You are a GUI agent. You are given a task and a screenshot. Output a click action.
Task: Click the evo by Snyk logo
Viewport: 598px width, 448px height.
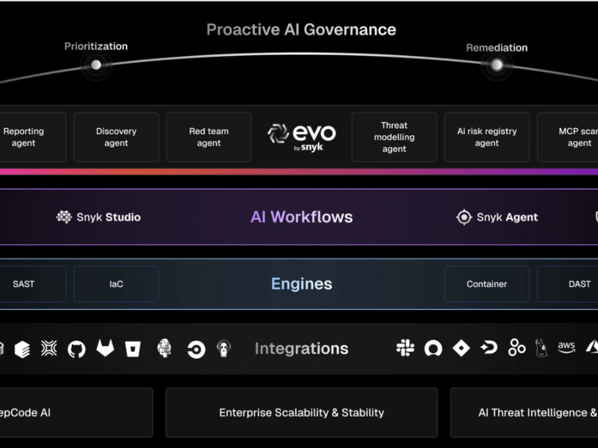coord(301,136)
